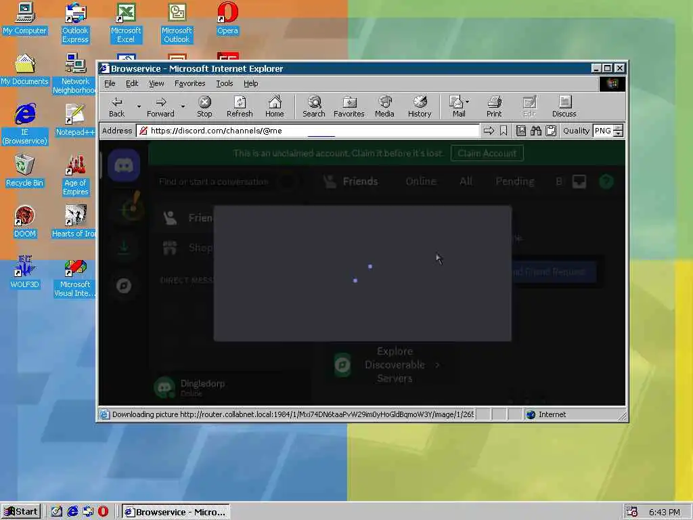Screen dimensions: 693x520
Task: Decrease Quality with the down spinner arrow
Action: (x=619, y=134)
